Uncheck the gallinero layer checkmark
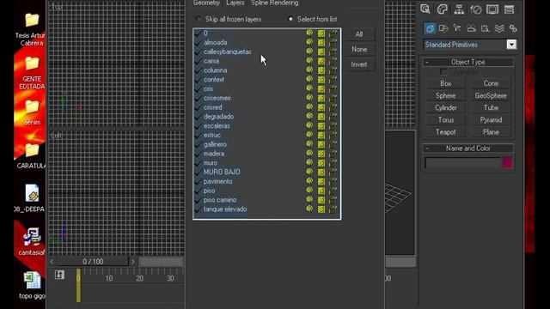Image resolution: width=550 pixels, height=309 pixels. (x=198, y=144)
